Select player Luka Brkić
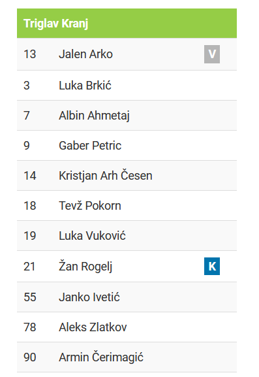Image resolution: width=259 pixels, height=377 pixels. point(85,86)
